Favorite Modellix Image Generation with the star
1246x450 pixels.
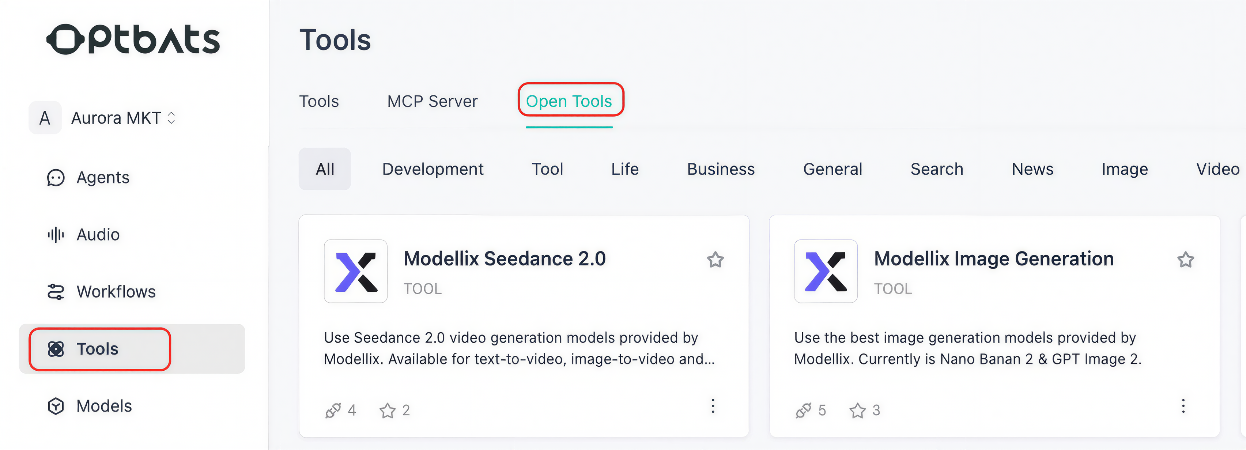pos(1186,260)
